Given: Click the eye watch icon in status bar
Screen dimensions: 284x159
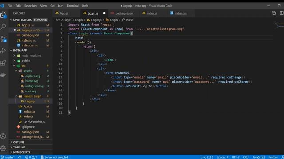Looking at the screenshot, I should pyautogui.click(x=20, y=157).
